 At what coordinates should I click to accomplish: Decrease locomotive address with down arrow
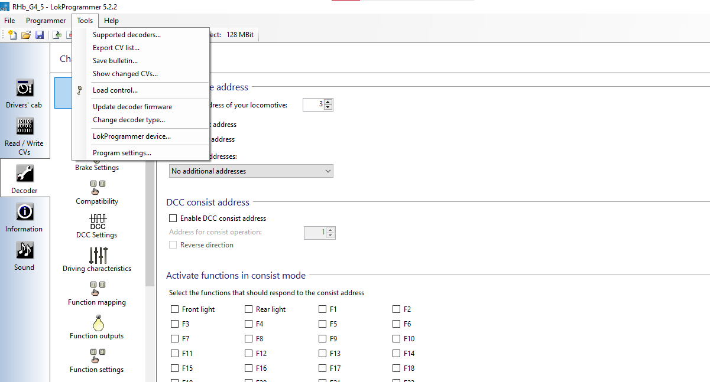pyautogui.click(x=329, y=107)
